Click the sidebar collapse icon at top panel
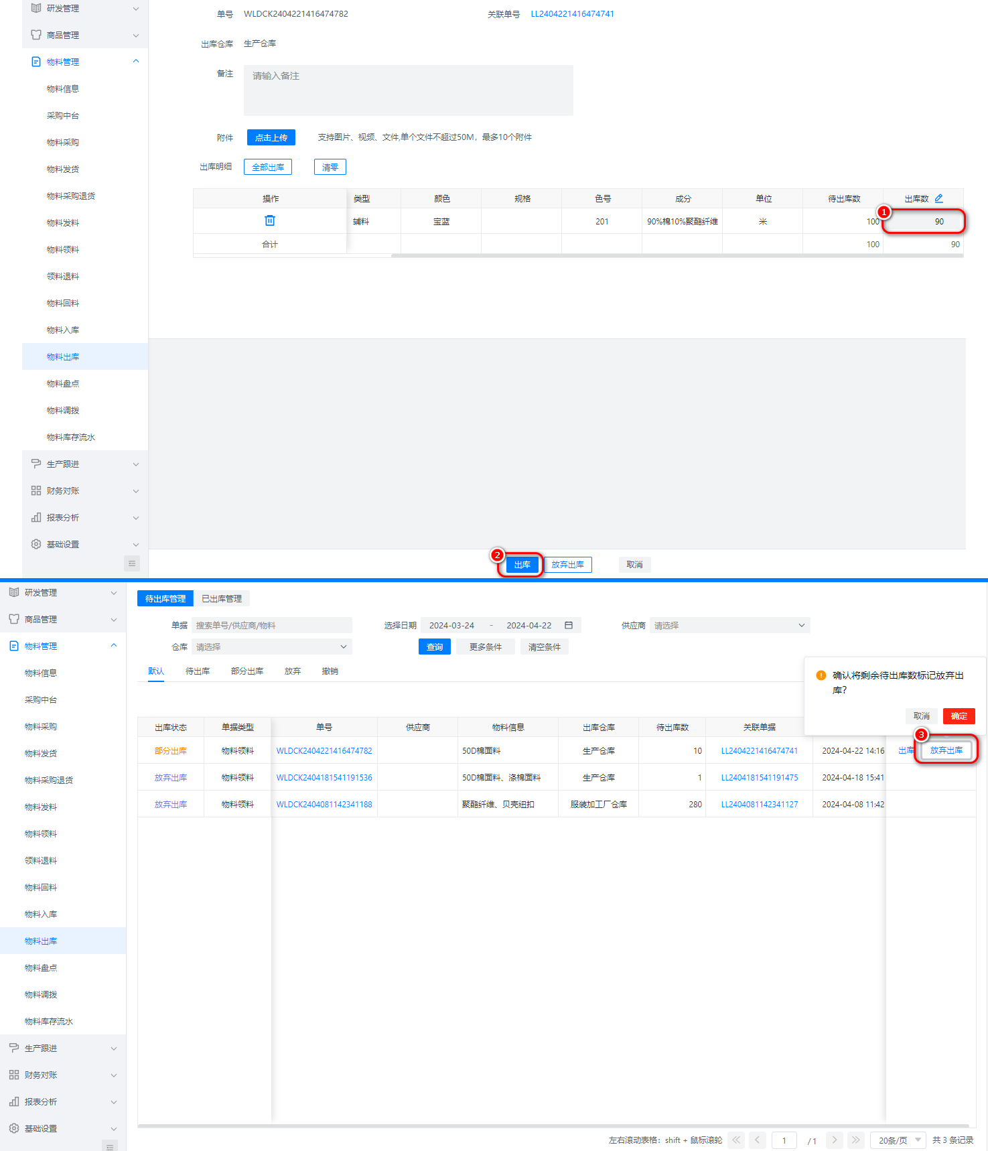Viewport: 988px width, 1151px height. (132, 563)
